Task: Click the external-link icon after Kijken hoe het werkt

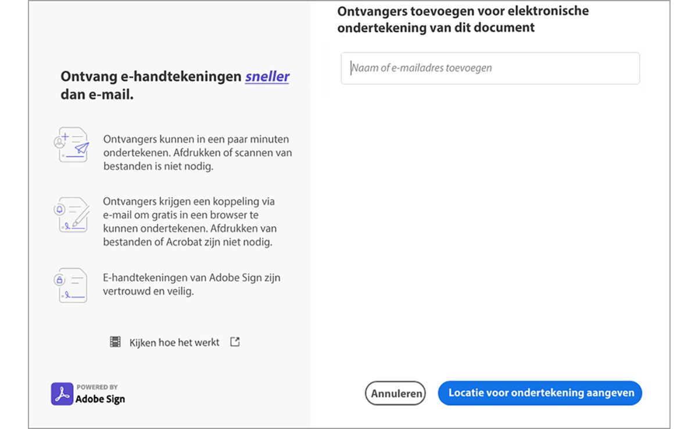Action: click(234, 342)
